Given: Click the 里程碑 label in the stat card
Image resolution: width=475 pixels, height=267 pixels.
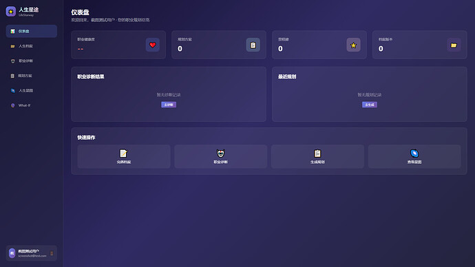Looking at the screenshot, I should click(x=284, y=39).
